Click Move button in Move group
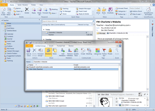This screenshot has height=111, width=155. 98,11
